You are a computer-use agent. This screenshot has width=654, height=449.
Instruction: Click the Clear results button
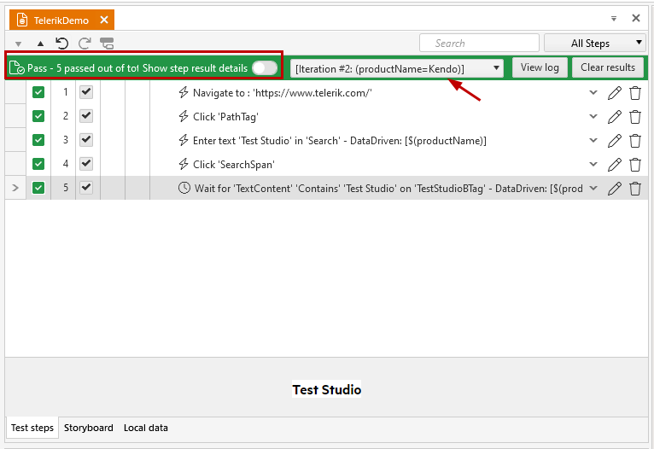tap(608, 67)
